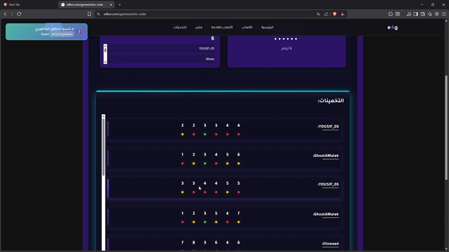Open the الألعاب nav link
Image resolution: width=449 pixels, height=252 pixels.
point(247,27)
